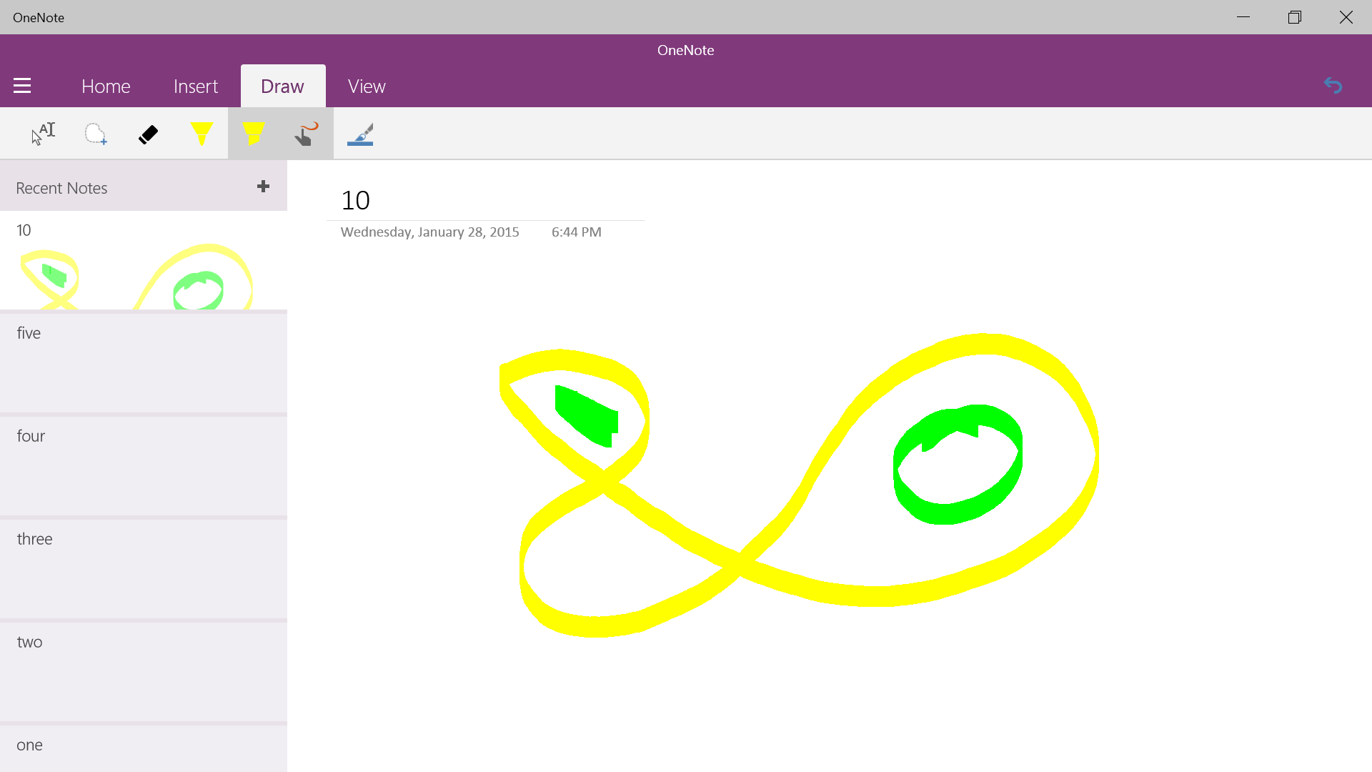Switch to the View tab
The height and width of the screenshot is (772, 1372).
[x=367, y=86]
